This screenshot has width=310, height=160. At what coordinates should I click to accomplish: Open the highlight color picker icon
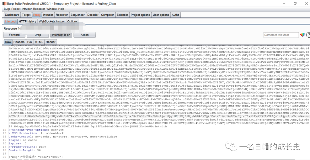pos(303,35)
